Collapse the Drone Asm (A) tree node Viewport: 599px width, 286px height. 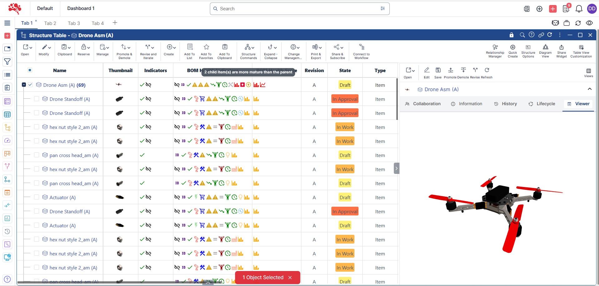coord(24,85)
